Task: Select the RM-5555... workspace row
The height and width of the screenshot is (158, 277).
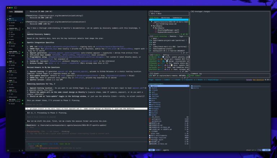Action: pyautogui.click(x=15, y=100)
